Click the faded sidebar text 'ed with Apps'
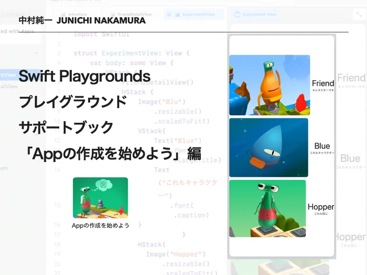 [x=17, y=31]
